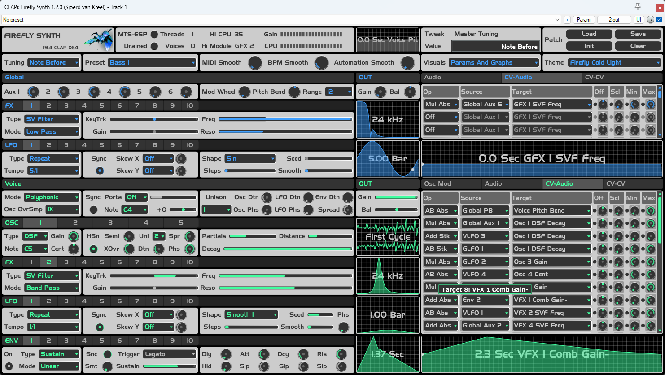Open the No preset dropdown

pos(281,20)
